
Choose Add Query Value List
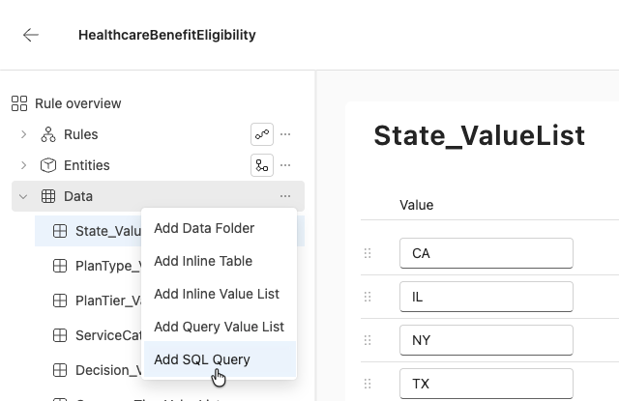pyautogui.click(x=220, y=327)
